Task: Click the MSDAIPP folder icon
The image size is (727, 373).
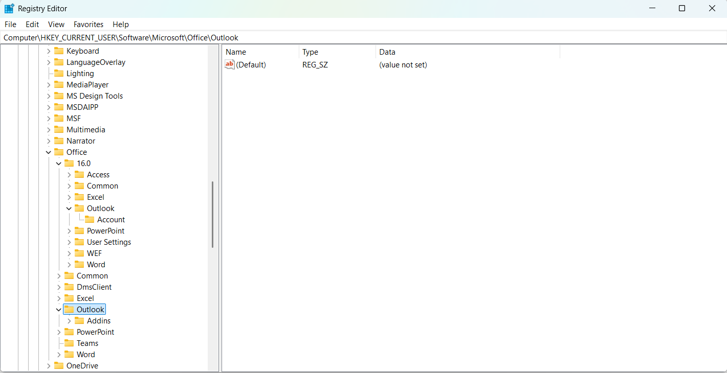Action: click(58, 107)
